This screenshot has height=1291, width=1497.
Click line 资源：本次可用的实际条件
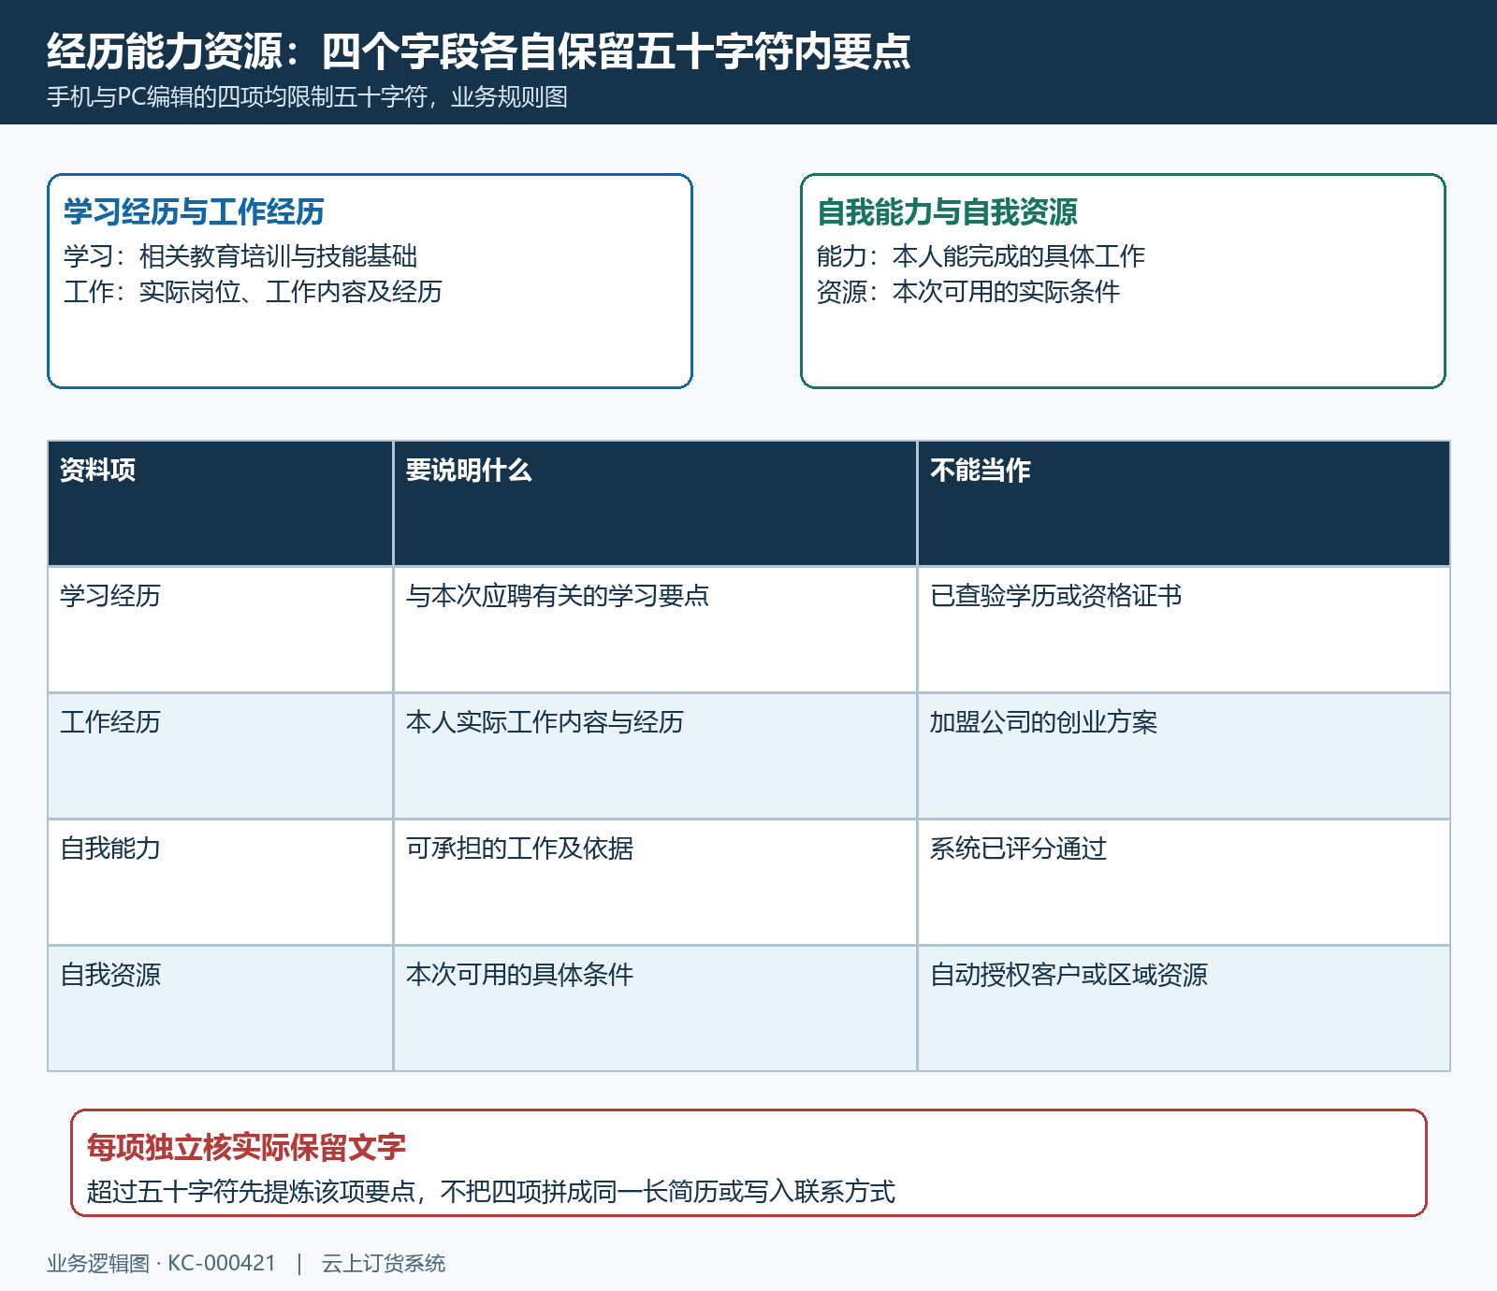pyautogui.click(x=968, y=292)
